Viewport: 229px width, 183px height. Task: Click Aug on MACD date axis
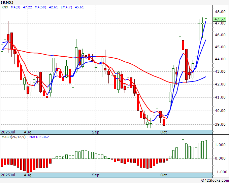(28, 175)
